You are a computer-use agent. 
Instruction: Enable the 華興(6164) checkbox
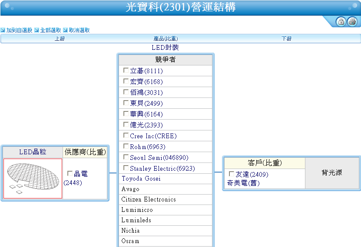click(126, 114)
